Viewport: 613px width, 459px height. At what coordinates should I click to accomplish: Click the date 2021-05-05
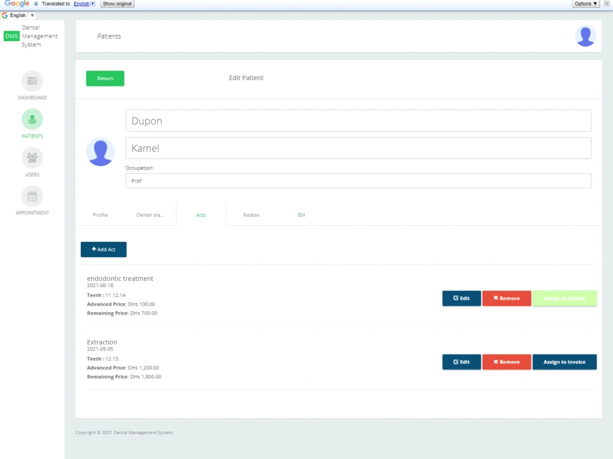tap(100, 349)
